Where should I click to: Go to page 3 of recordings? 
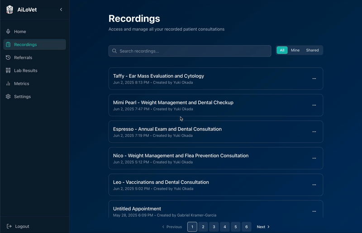click(214, 227)
